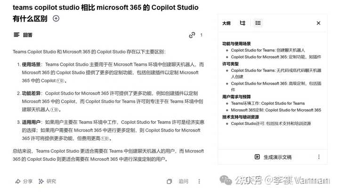Copy the answer with the copy icon
This screenshot has width=339, height=194.
pyautogui.click(x=169, y=181)
